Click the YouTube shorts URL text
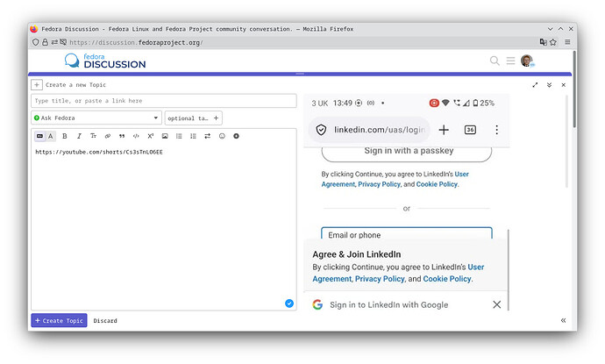The width and height of the screenshot is (605, 364). [99, 152]
